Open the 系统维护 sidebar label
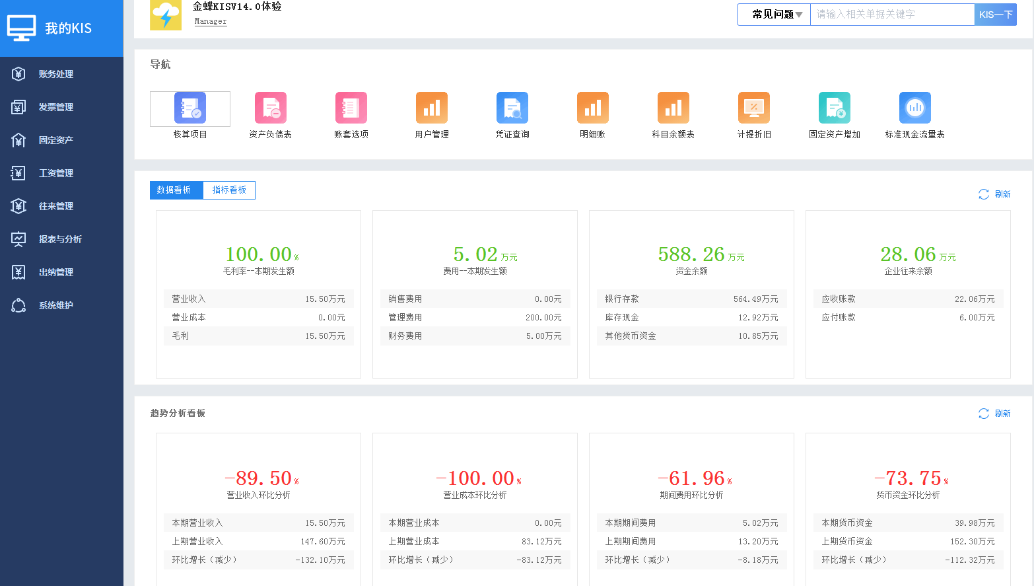1034x586 pixels. [56, 305]
